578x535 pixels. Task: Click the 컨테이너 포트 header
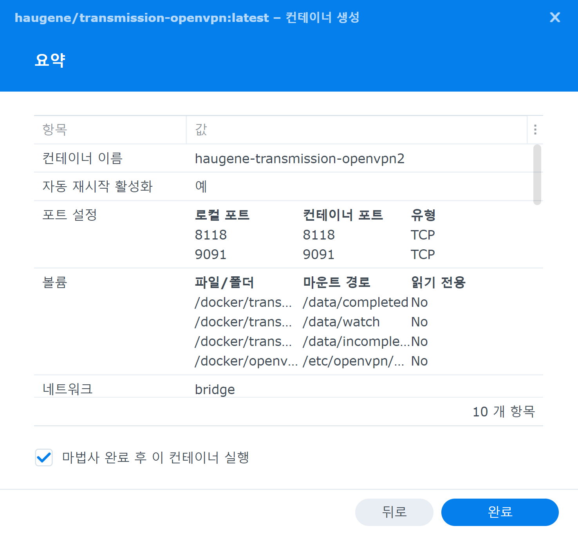[343, 215]
